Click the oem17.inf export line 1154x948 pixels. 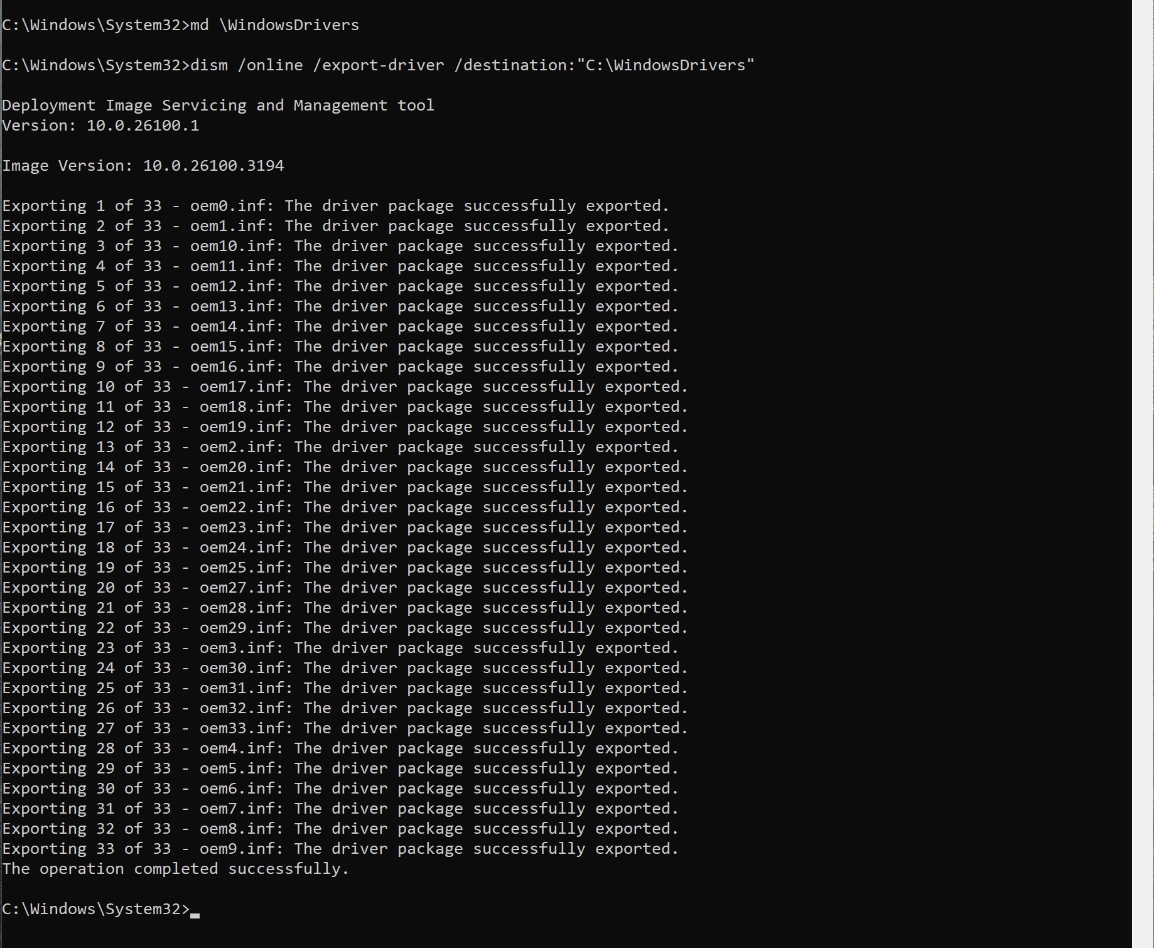click(345, 387)
